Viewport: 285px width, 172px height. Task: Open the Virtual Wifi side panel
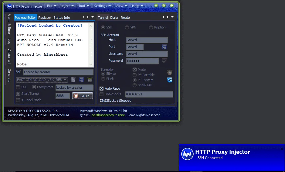(x=9, y=57)
